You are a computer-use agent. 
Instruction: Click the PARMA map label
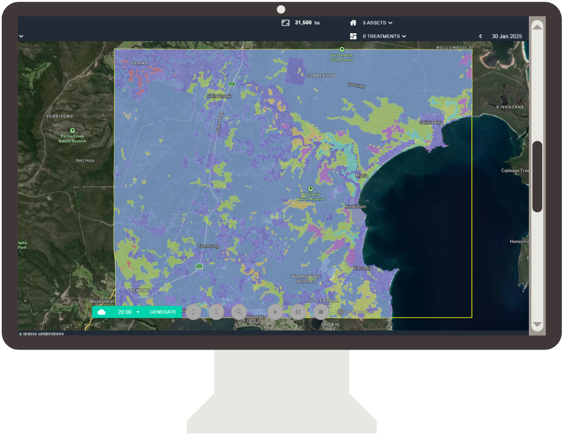point(139,63)
